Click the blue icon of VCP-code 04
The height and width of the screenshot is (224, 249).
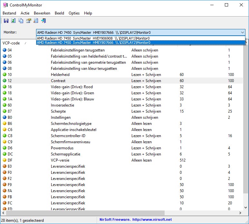coord(5,50)
